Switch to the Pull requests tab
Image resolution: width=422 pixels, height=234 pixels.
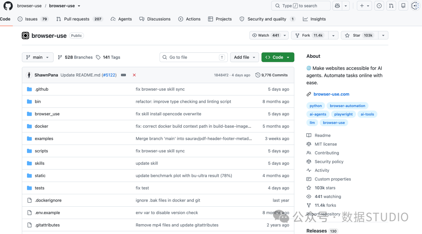[x=79, y=19]
